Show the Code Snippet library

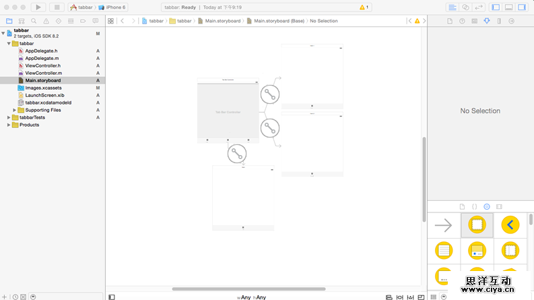(x=474, y=206)
